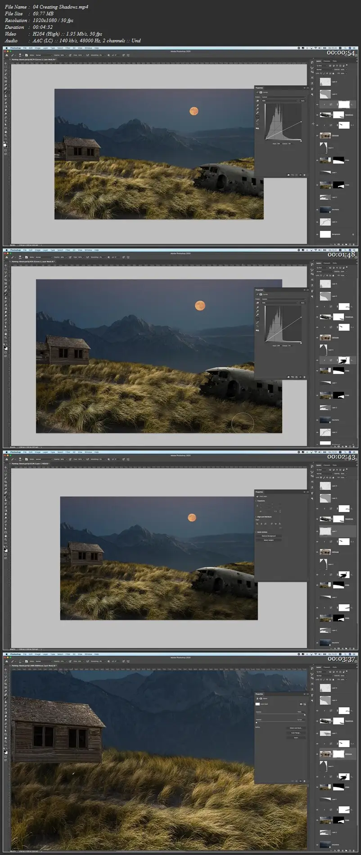Click Color Range button in 00:03:37 Properties
The width and height of the screenshot is (361, 855).
click(296, 733)
